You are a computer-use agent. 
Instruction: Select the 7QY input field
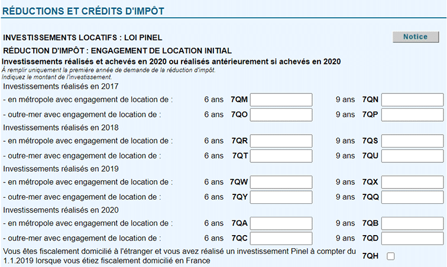point(281,196)
